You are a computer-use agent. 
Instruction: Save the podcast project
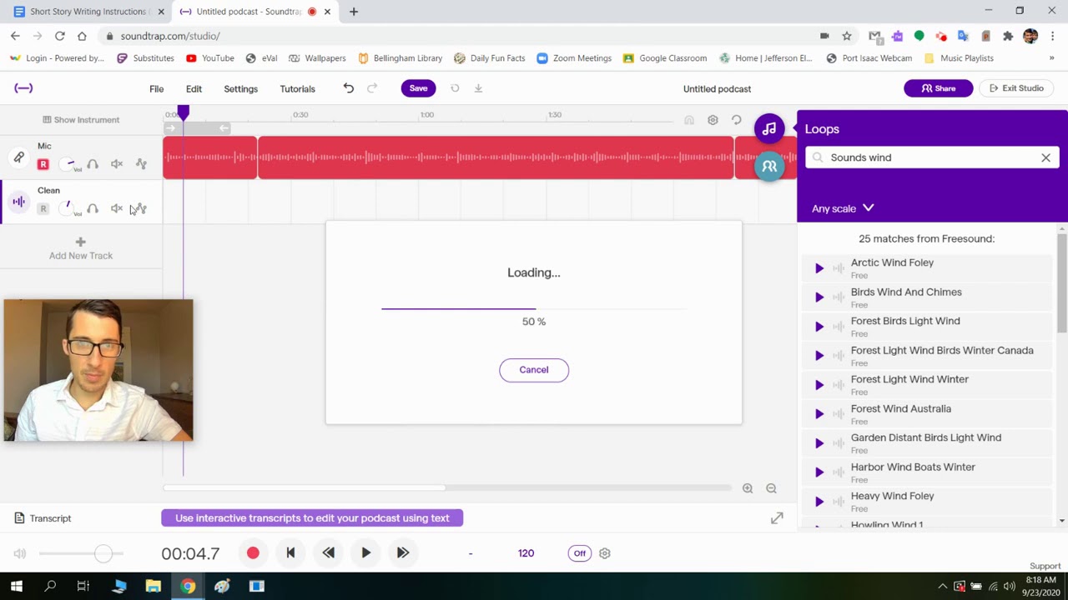point(418,88)
